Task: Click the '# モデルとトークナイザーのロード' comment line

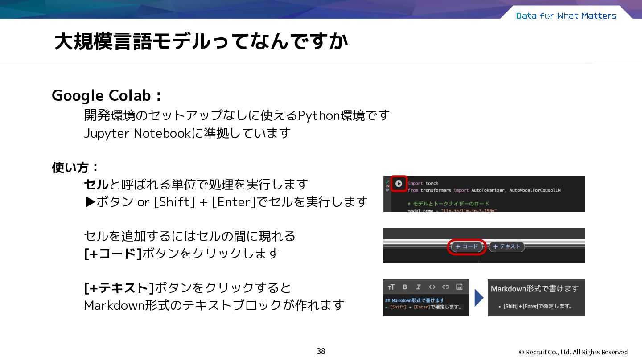Action: 448,204
